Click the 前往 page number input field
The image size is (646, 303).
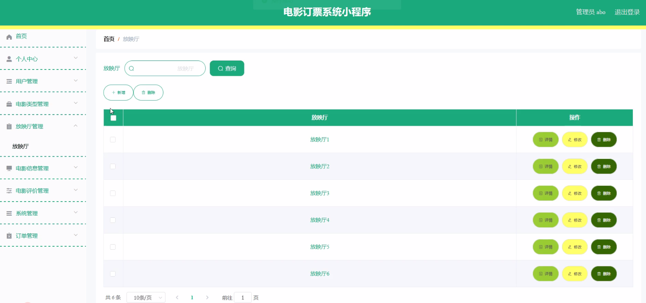pyautogui.click(x=243, y=297)
